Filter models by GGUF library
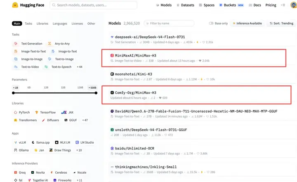This screenshot has width=297, height=182. pos(71,120)
